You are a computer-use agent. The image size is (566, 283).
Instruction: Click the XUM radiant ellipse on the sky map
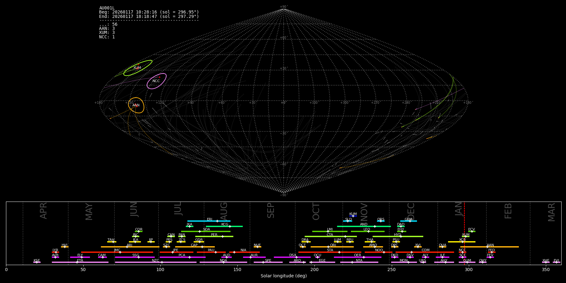point(138,68)
